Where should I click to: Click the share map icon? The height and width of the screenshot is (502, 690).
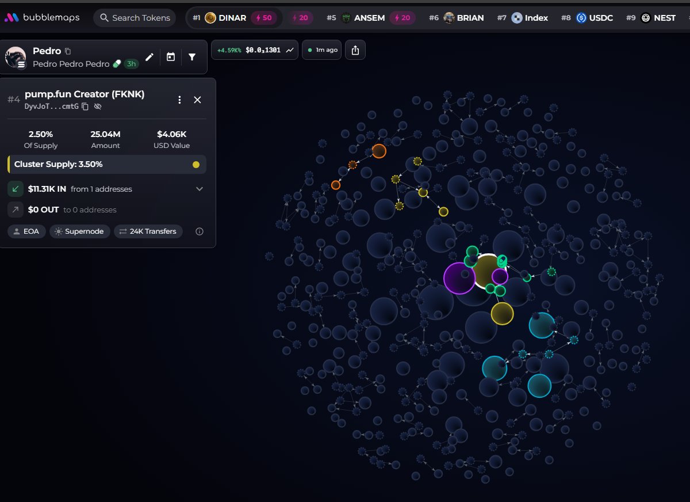[x=355, y=50]
